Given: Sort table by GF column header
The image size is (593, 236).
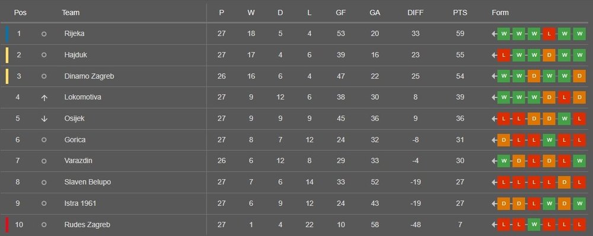Looking at the screenshot, I should (x=341, y=12).
